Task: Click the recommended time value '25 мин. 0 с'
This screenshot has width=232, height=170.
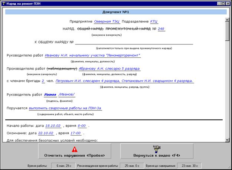Action: point(132,166)
